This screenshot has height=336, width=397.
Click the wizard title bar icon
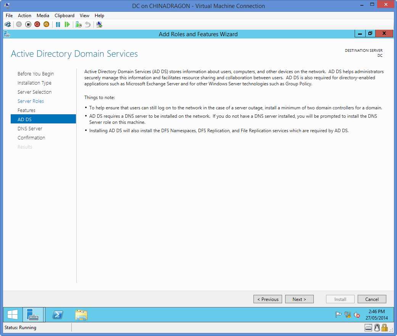(7, 34)
